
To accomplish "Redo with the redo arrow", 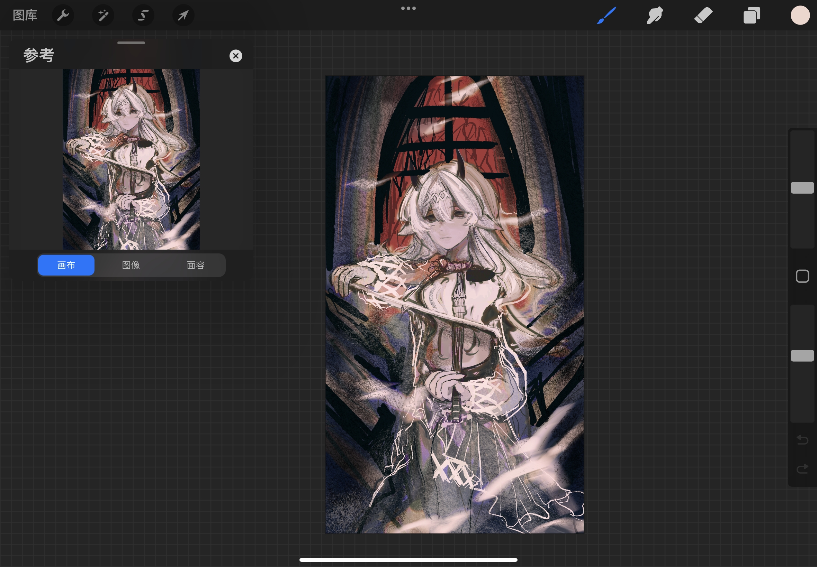I will 802,469.
